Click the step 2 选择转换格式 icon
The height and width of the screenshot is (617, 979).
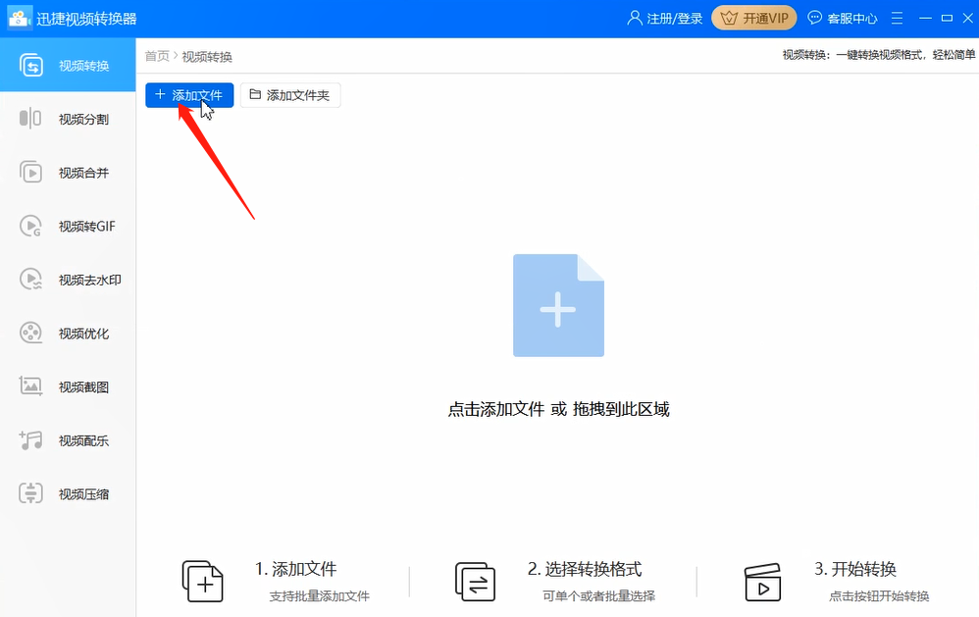pos(475,583)
